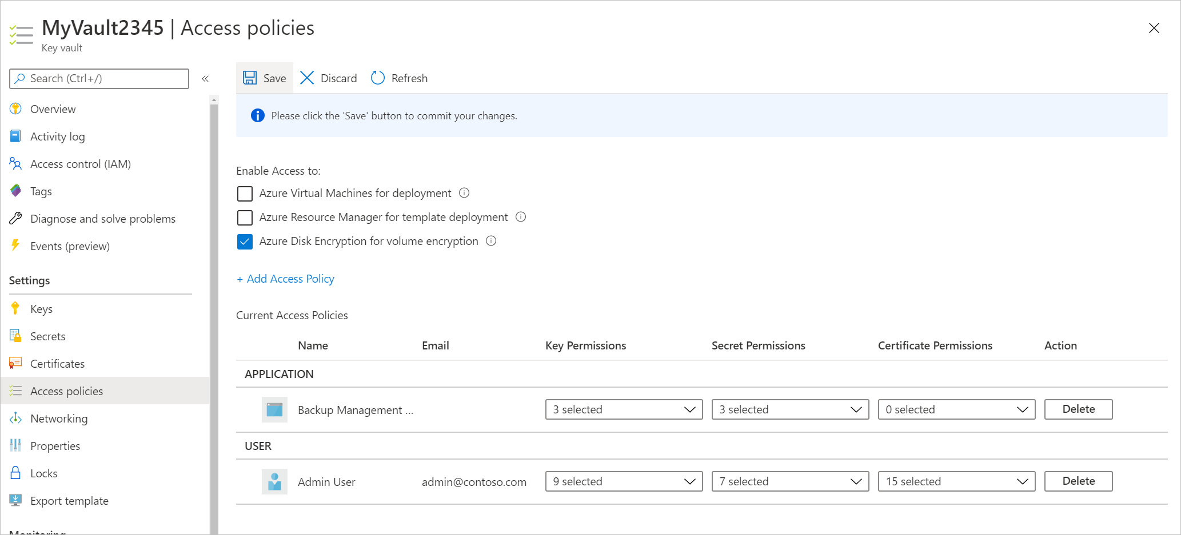
Task: Enable Azure Virtual Machines for deployment
Action: (245, 194)
